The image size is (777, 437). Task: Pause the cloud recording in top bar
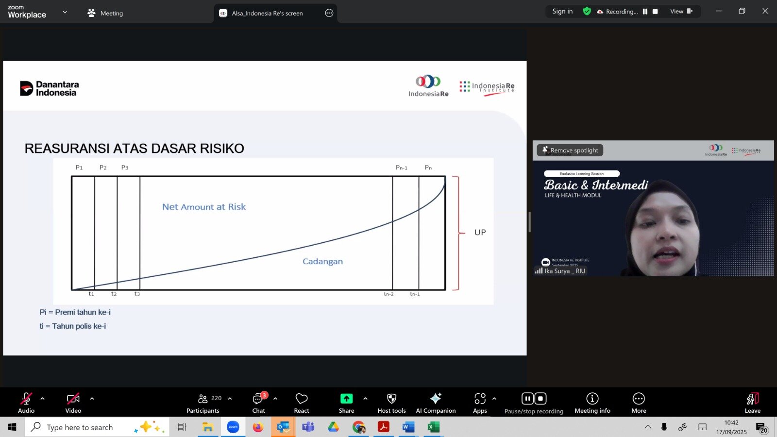(x=645, y=12)
